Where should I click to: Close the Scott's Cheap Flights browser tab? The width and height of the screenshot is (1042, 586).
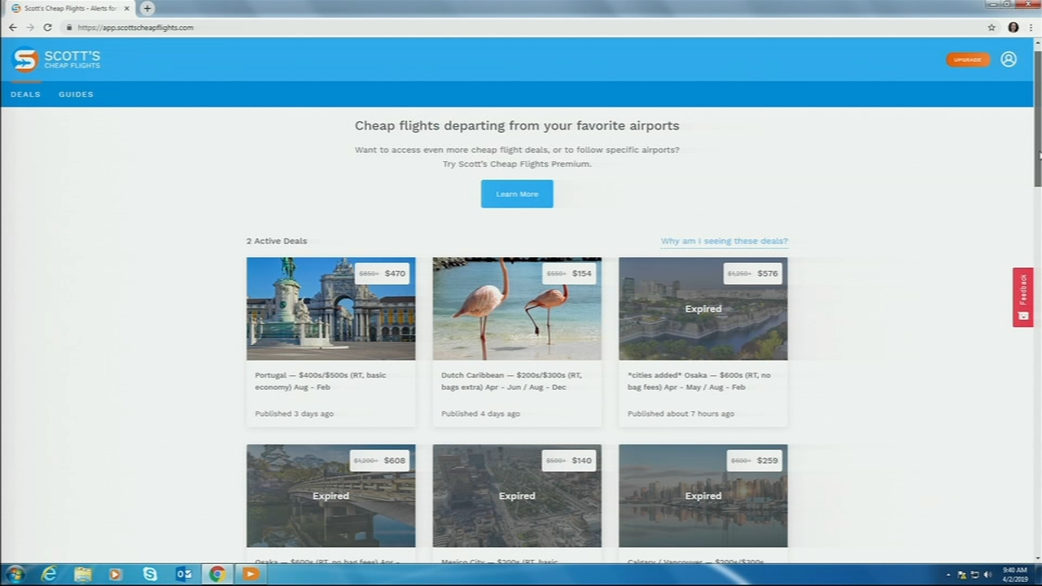(x=127, y=8)
